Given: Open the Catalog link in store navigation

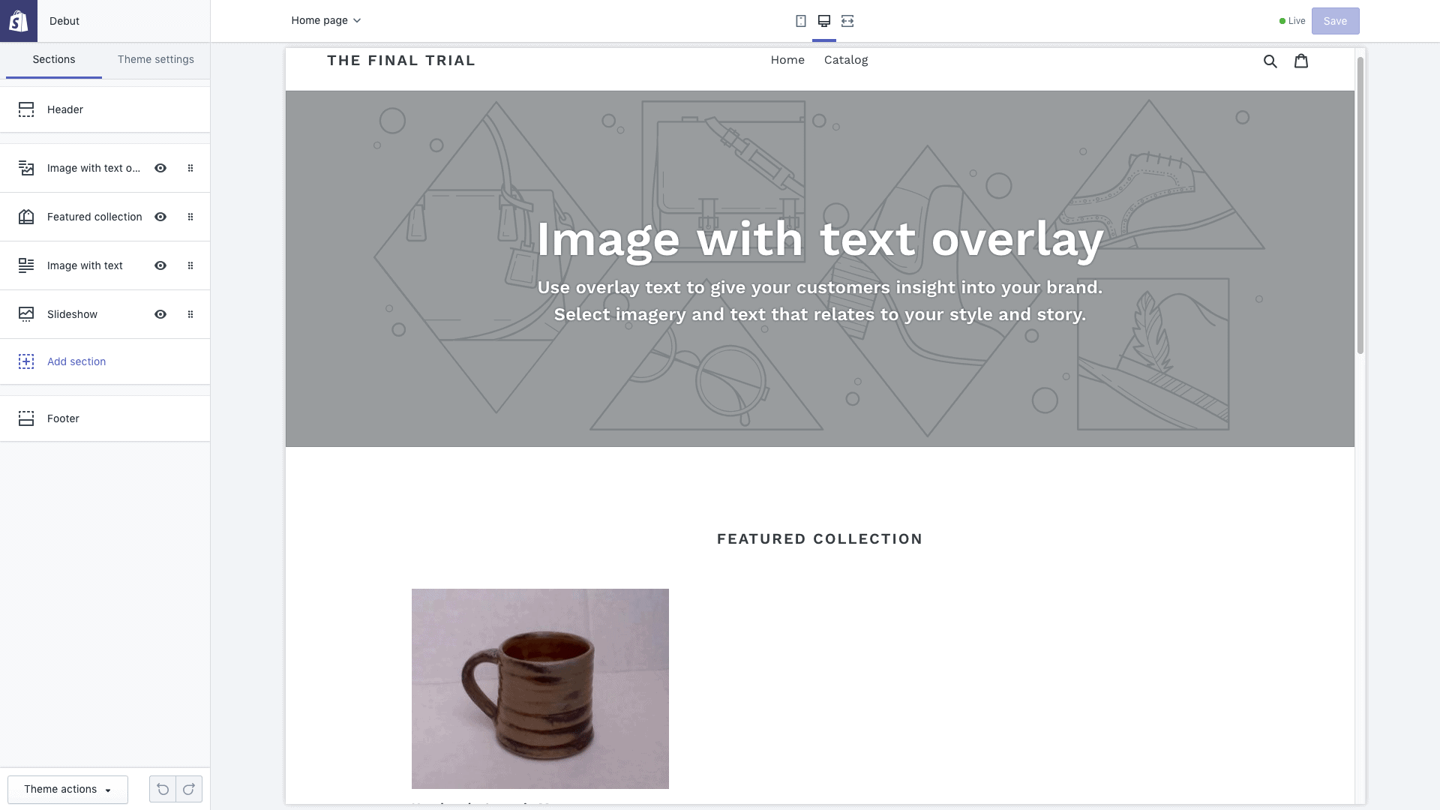Looking at the screenshot, I should tap(846, 60).
